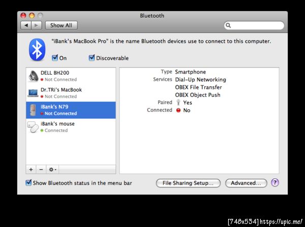
Task: Select iBank's mouse in device list
Action: (71, 127)
